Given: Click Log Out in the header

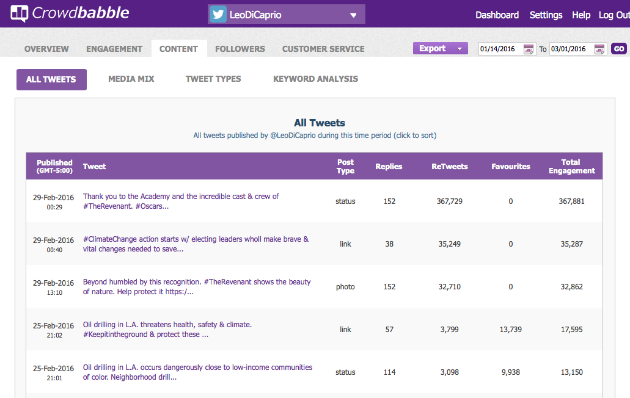Looking at the screenshot, I should (x=614, y=15).
